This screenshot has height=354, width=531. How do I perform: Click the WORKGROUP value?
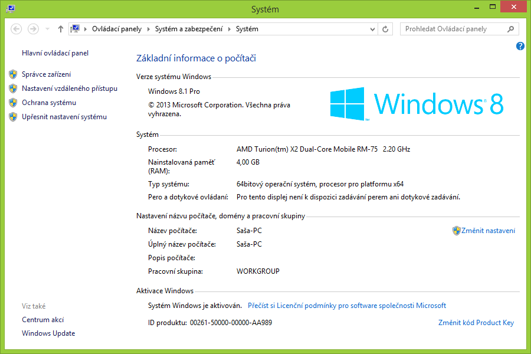point(258,271)
